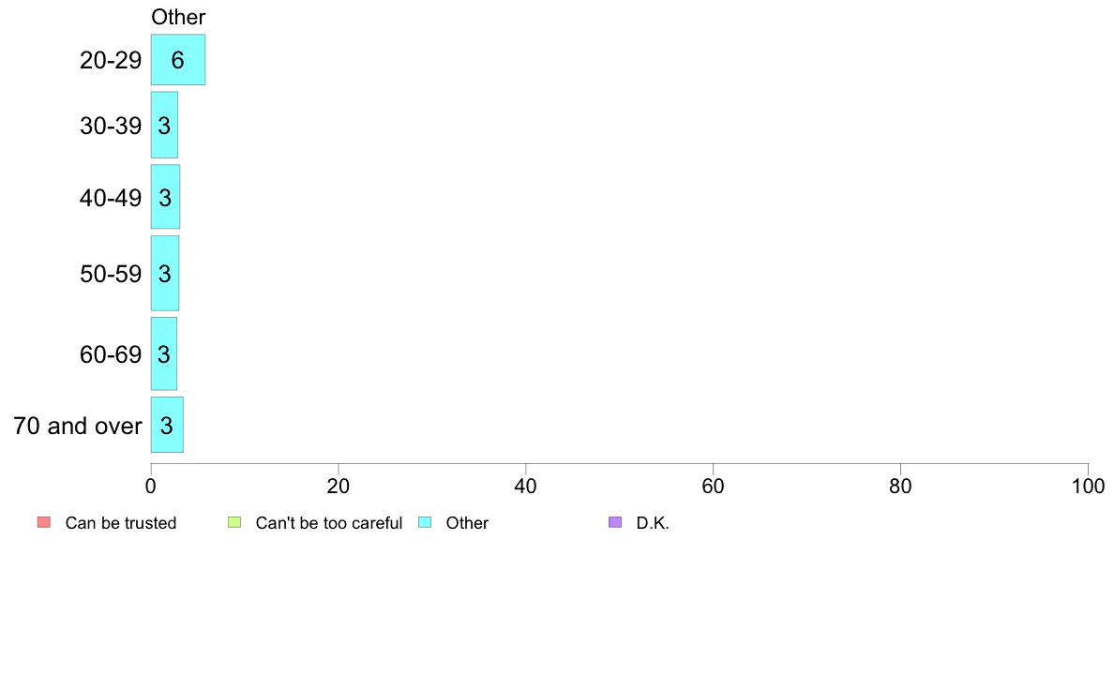The image size is (1114, 690).
Task: Click the purple D.K. legend swatch
Action: [615, 522]
